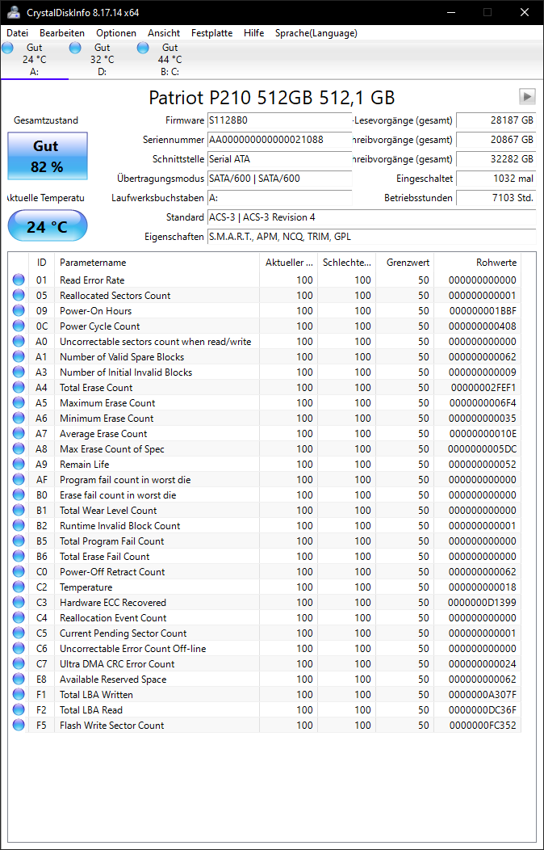The image size is (544, 850).
Task: Click status icon for Total Program Fail Count
Action: [19, 541]
